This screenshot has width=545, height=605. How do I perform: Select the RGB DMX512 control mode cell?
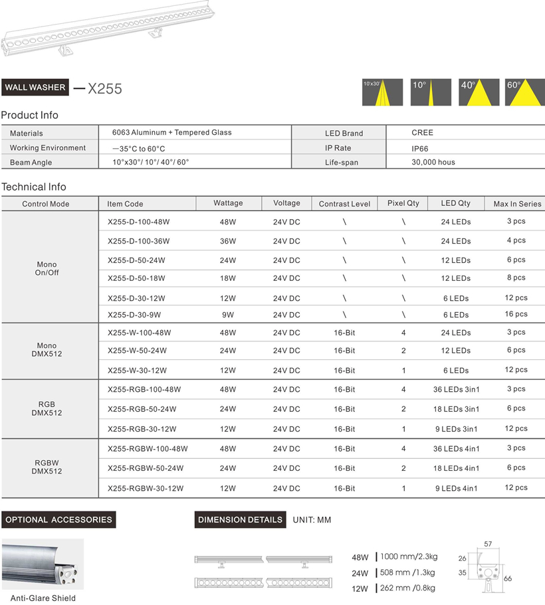click(47, 408)
